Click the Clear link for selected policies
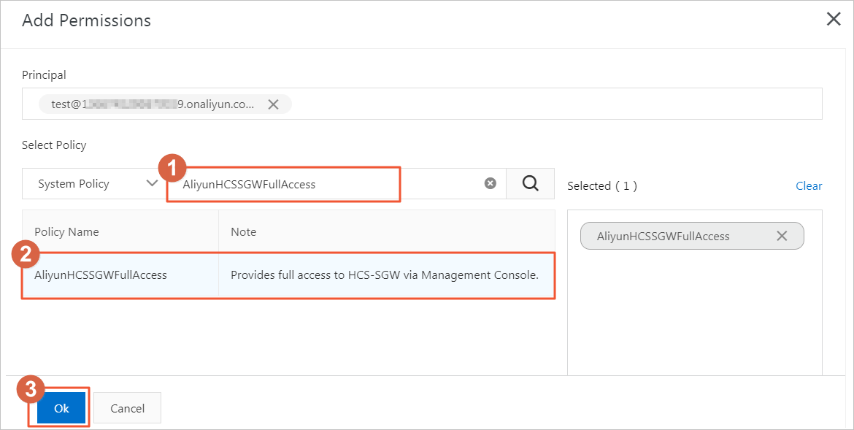The width and height of the screenshot is (854, 430). [x=809, y=186]
